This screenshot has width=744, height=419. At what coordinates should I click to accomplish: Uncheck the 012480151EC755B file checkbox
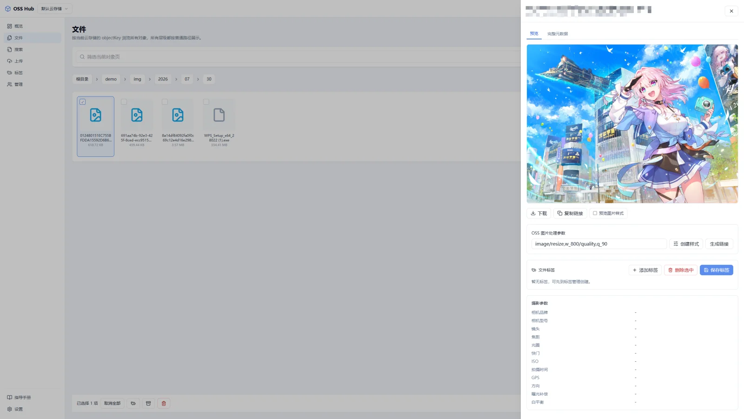tap(82, 102)
